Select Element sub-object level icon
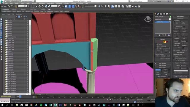190x107 pixels. coord(167,42)
